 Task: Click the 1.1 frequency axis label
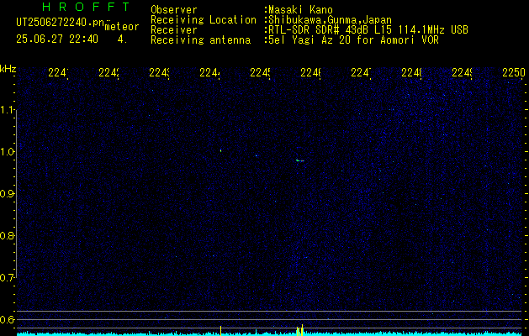click(x=8, y=110)
